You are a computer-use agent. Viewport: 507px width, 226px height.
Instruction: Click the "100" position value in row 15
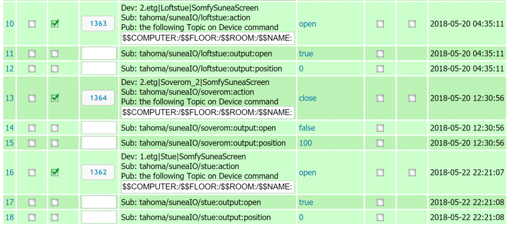point(305,143)
